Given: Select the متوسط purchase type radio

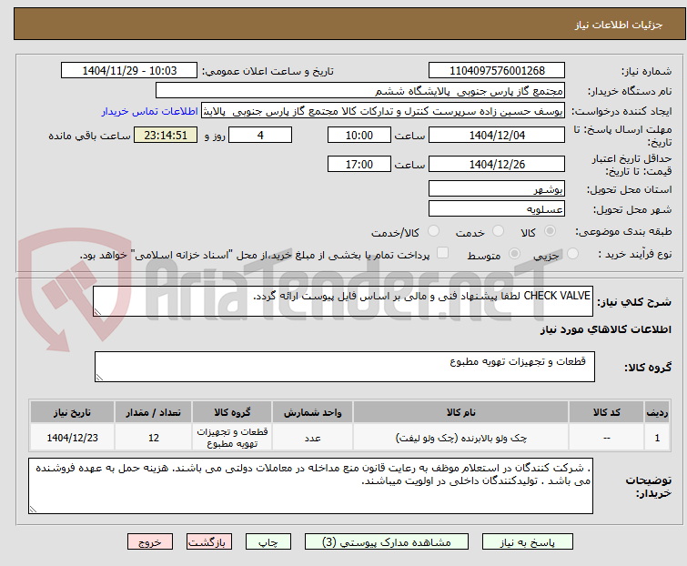Looking at the screenshot, I should 514,254.
